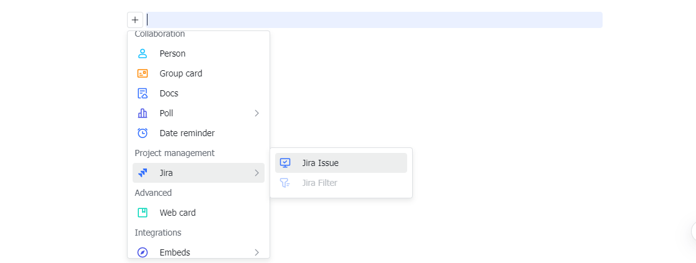Click the Jira Issue monitor icon
Screen dimensions: 696x263
click(x=285, y=163)
